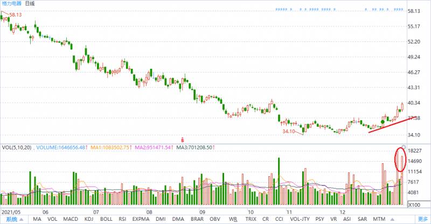Click the X100 volume scale label
Screen dimensions: 431x224
414,205
